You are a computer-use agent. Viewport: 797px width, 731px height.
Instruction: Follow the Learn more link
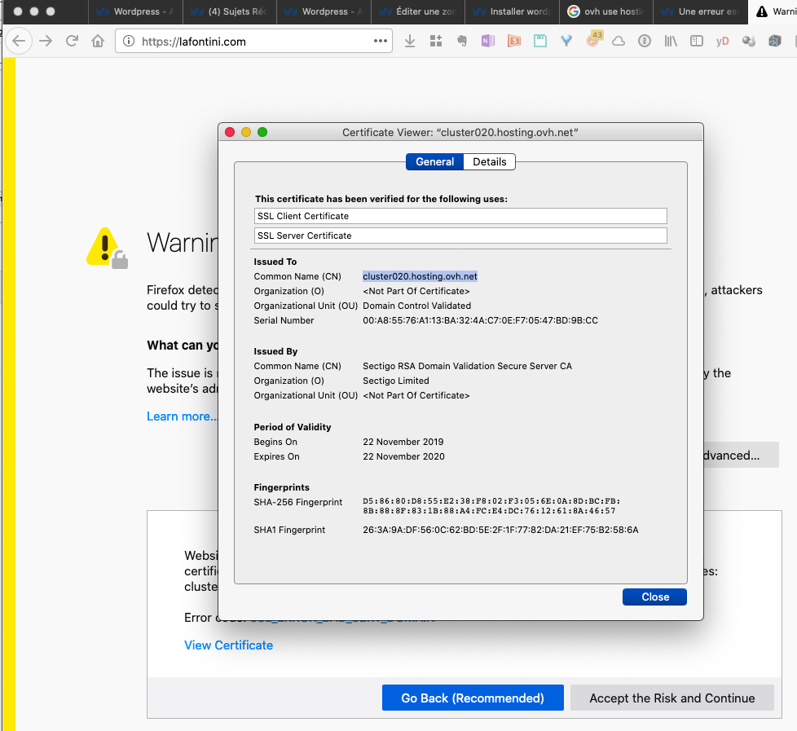click(x=182, y=416)
